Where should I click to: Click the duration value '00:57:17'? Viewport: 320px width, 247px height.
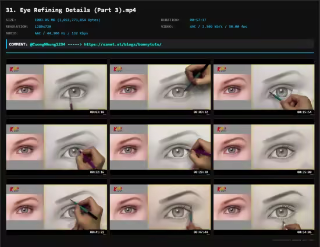(x=198, y=20)
